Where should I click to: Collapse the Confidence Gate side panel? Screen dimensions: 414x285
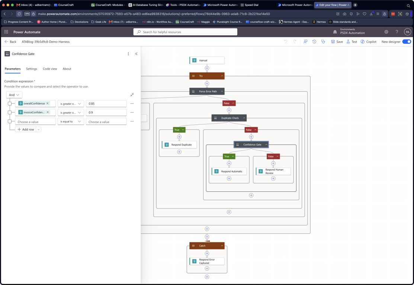136,54
